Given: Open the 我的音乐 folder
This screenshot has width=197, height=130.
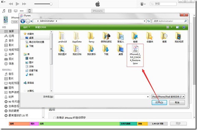Looking at the screenshot, I should [x=91, y=50].
